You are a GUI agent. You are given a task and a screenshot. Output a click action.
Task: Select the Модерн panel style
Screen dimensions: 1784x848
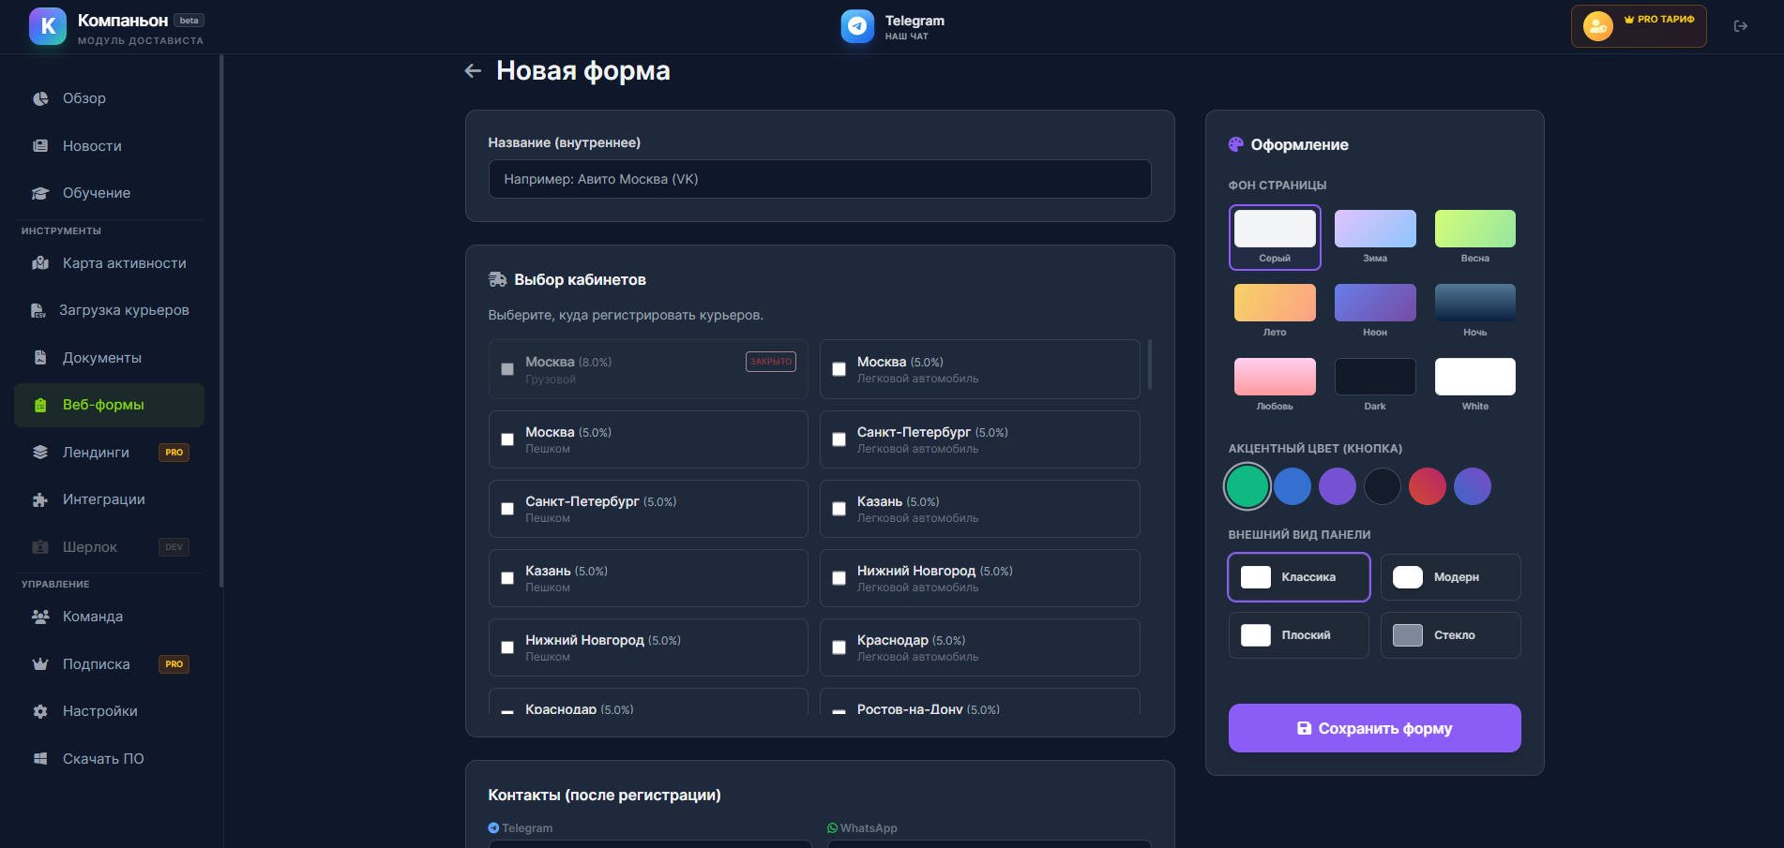(x=1450, y=577)
